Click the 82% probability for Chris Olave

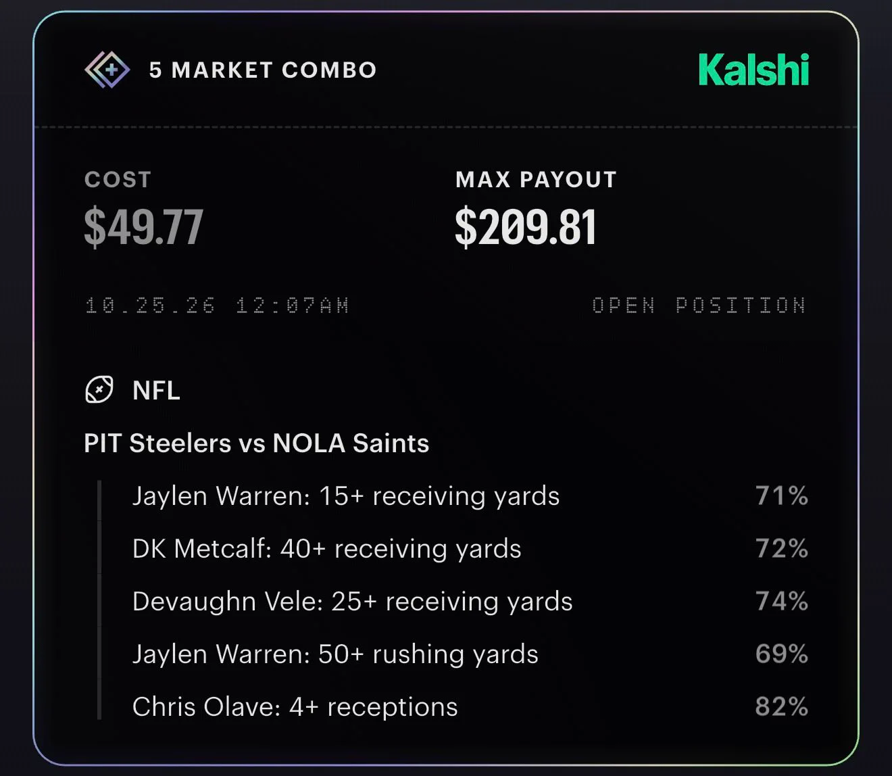(782, 707)
